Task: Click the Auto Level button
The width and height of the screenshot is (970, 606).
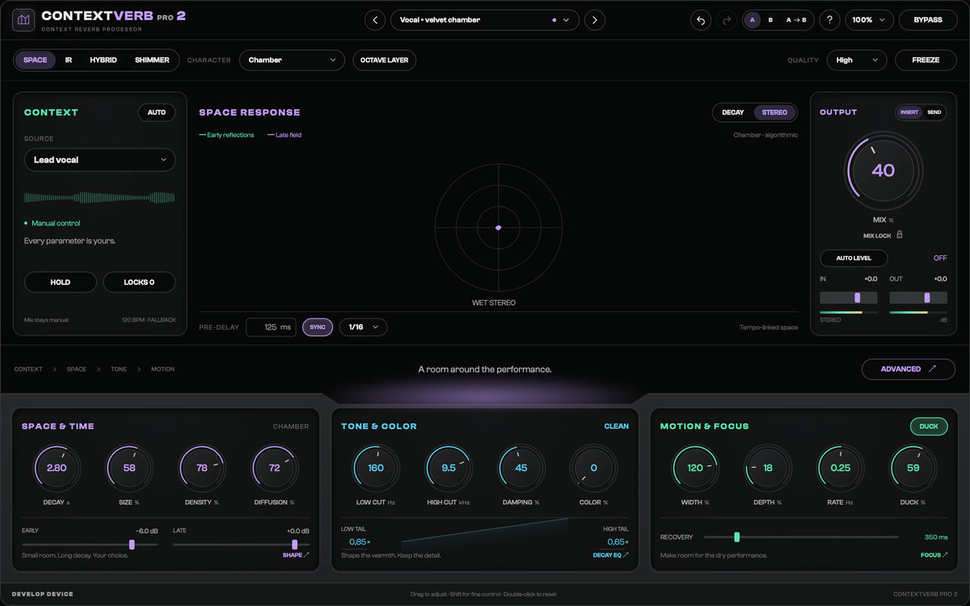Action: [x=854, y=259]
